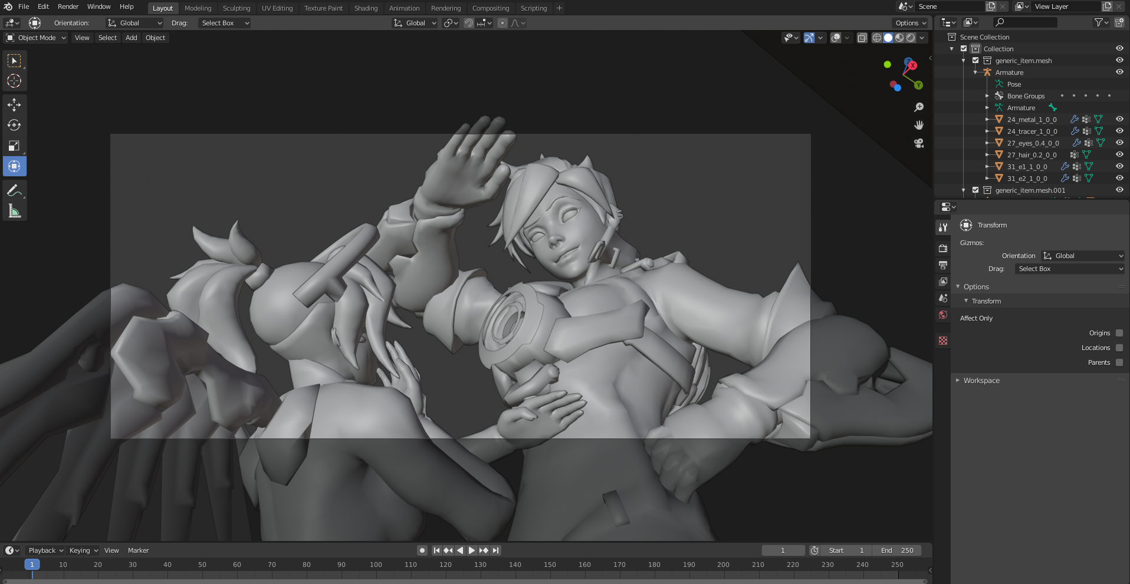Enable the Parents checkbox
This screenshot has width=1130, height=584.
coord(1119,362)
